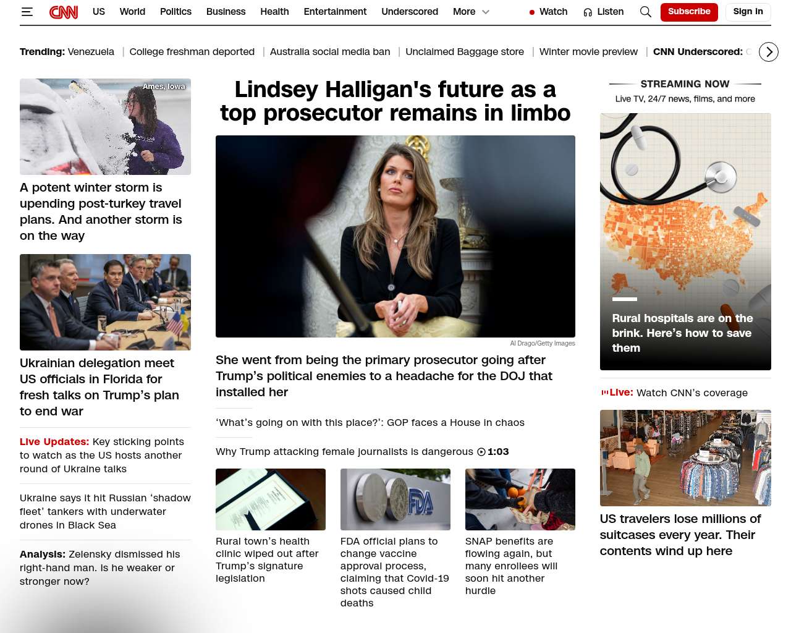This screenshot has width=791, height=633.
Task: Click the STREAMING NOW heading
Action: [x=685, y=84]
